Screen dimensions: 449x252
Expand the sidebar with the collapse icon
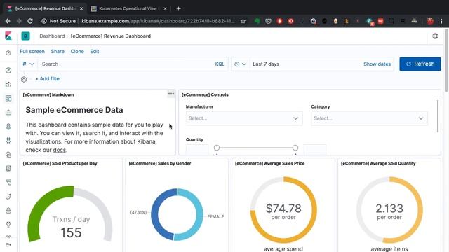click(8, 245)
